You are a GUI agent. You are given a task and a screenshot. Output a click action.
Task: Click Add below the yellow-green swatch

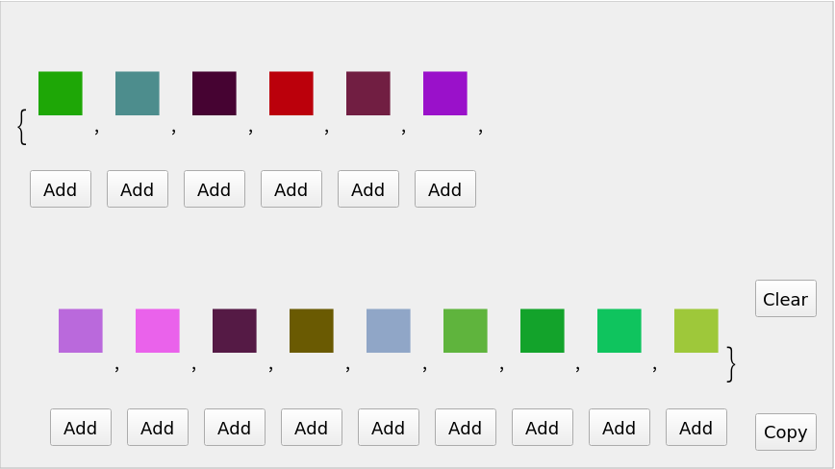pyautogui.click(x=696, y=428)
